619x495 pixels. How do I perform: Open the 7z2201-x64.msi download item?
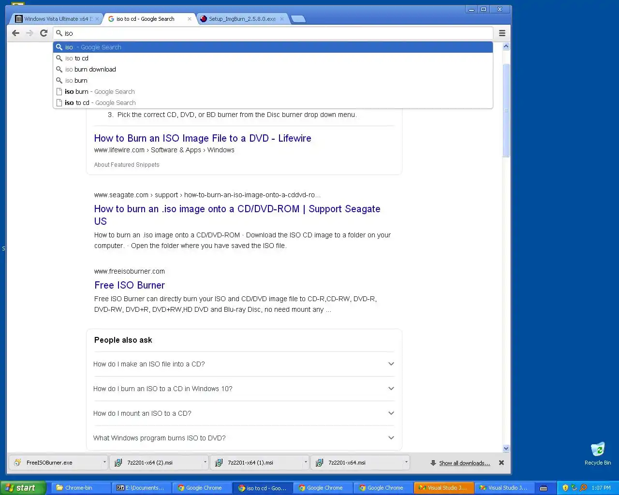coord(357,463)
